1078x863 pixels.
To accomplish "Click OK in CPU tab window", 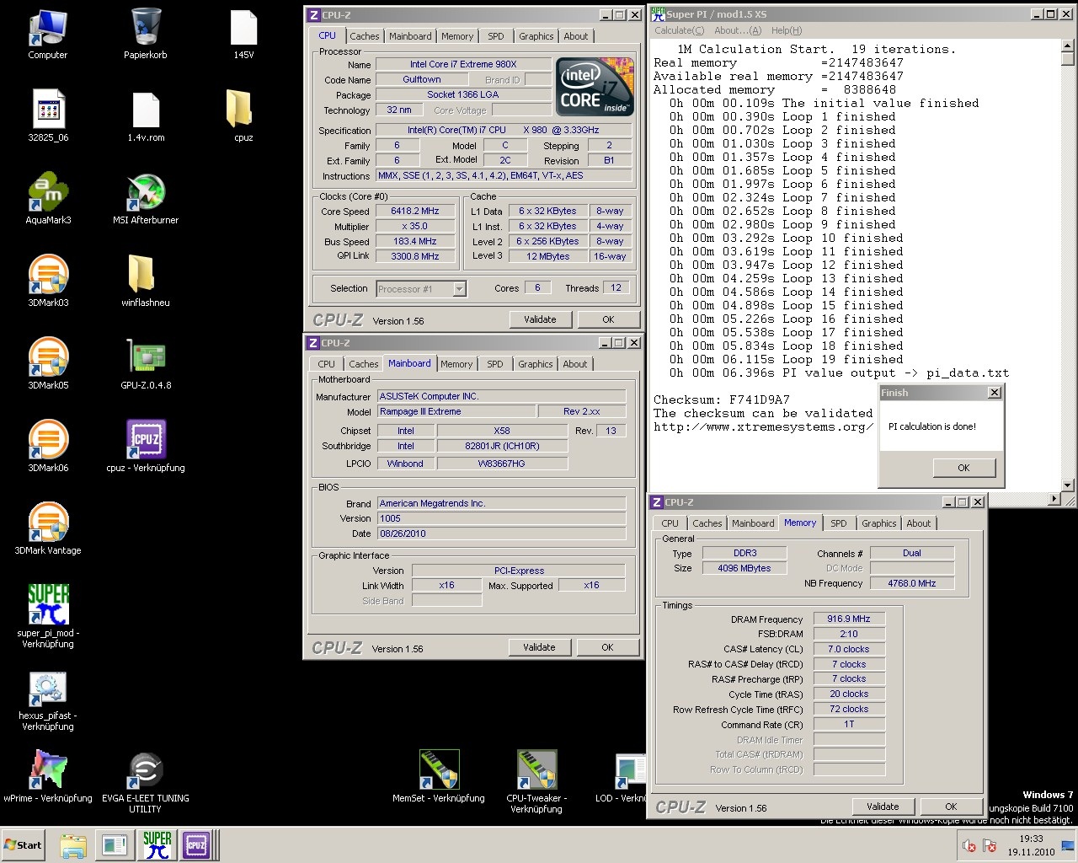I will (x=608, y=319).
